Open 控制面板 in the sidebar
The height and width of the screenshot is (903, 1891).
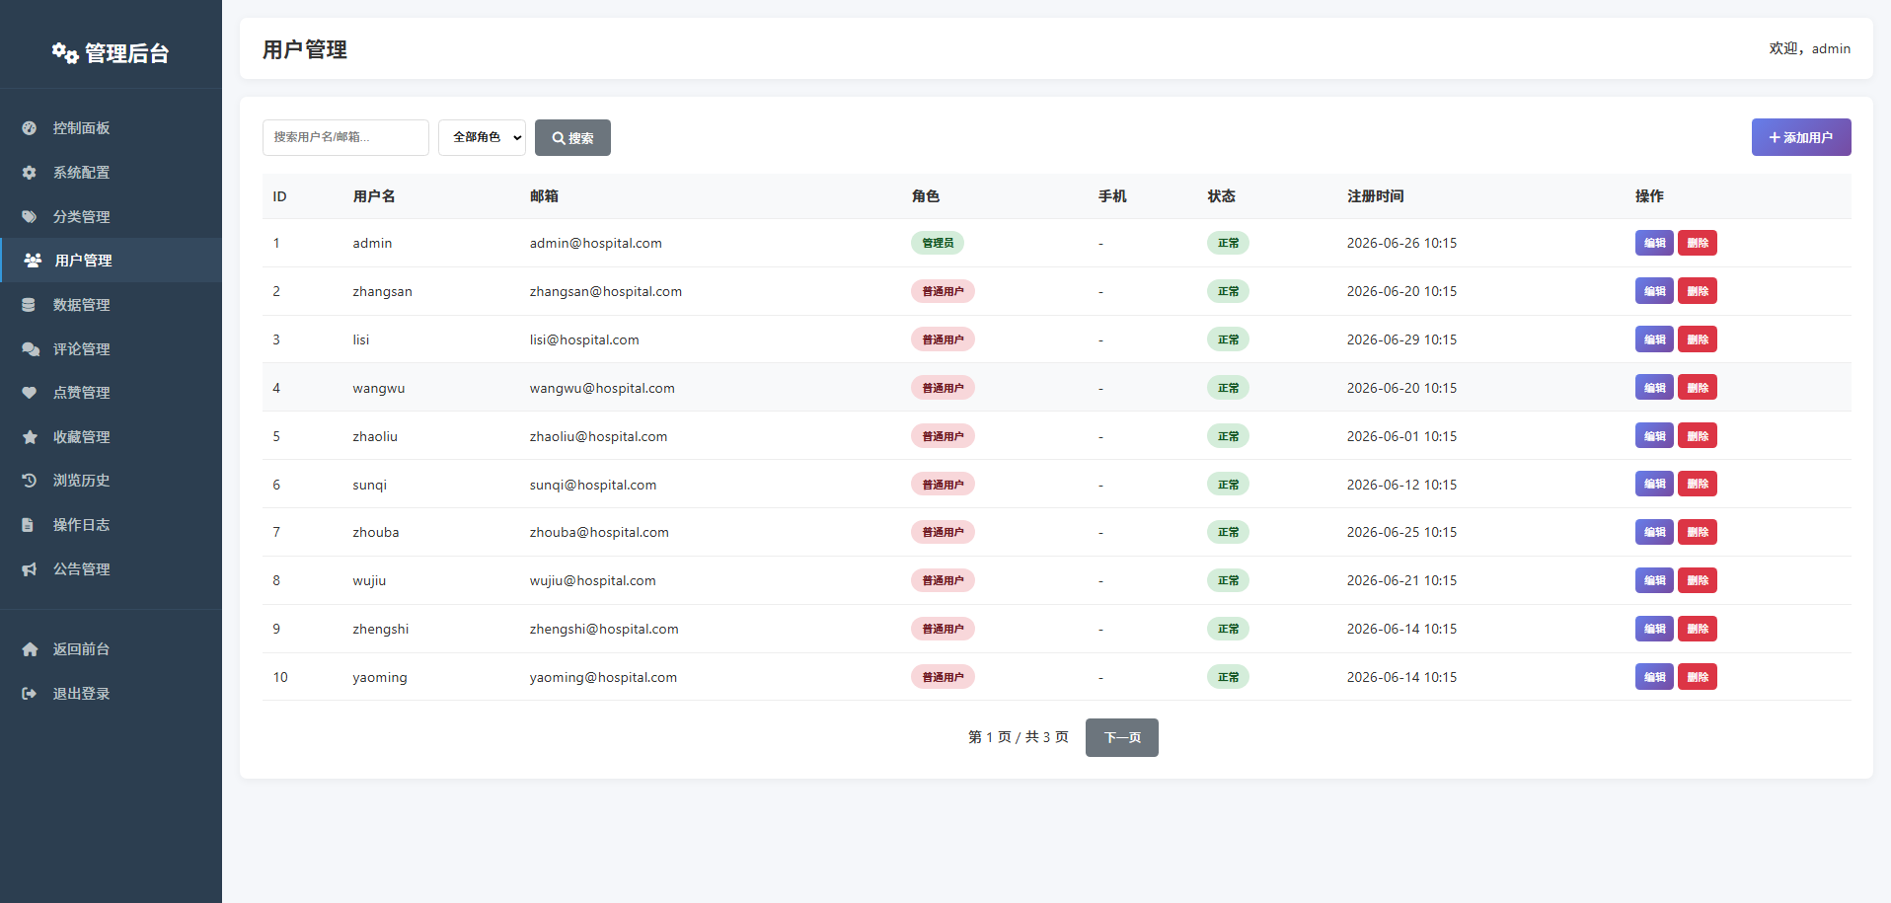[x=111, y=128]
